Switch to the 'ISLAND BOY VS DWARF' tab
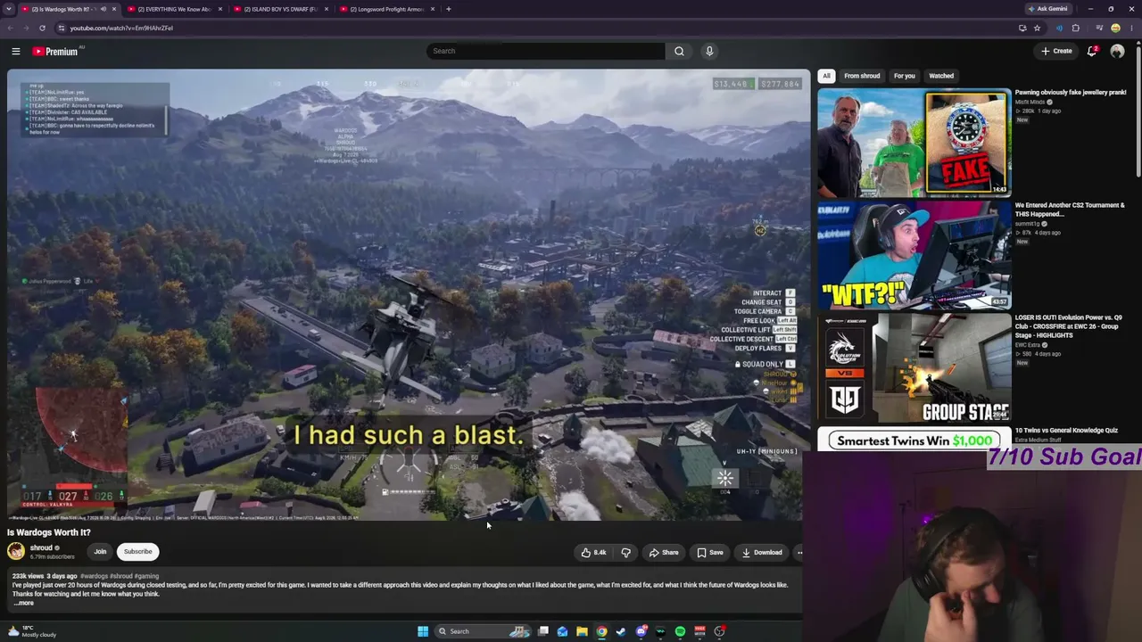Screen dimensions: 1142x642 pos(281,9)
